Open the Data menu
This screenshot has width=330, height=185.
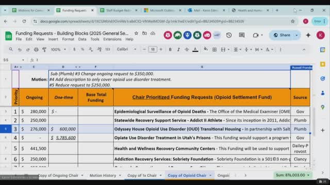pos(82,39)
